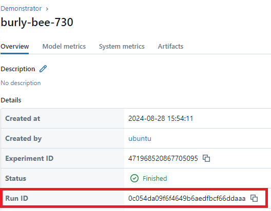
Task: Click the Run ID value text
Action: 187,198
